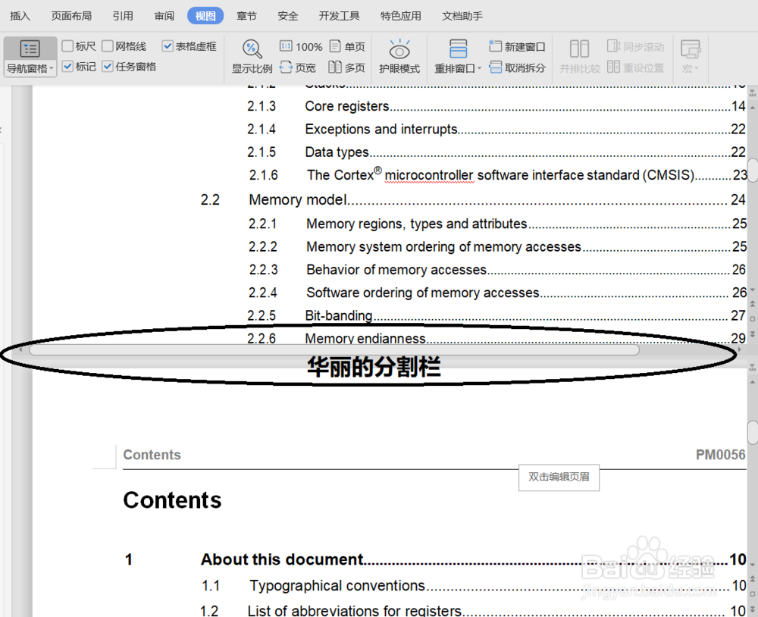Follow the 'Behavior of memory accesses' entry
The height and width of the screenshot is (617, 758).
point(497,269)
